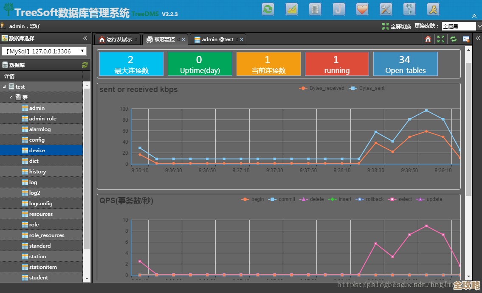Close the 状态监控 tab

click(x=183, y=39)
